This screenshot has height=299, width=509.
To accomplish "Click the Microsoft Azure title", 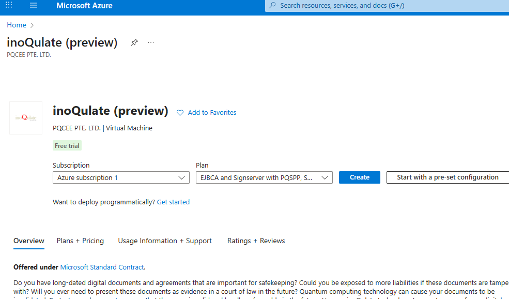I will [84, 6].
